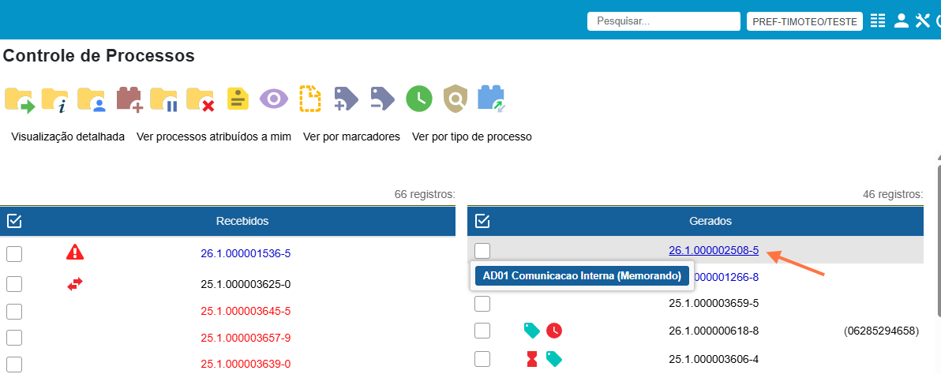Check the box for process 25.1.000003625-0
This screenshot has width=941, height=374.
pos(14,283)
